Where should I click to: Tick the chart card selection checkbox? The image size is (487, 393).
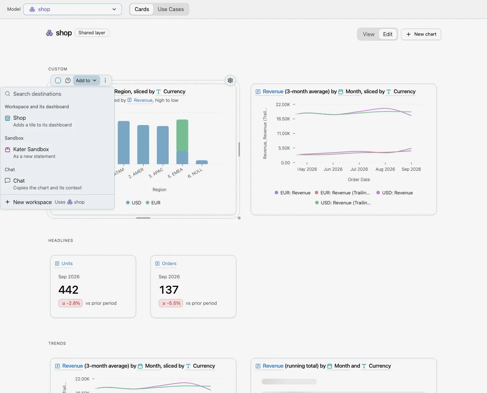(x=58, y=80)
